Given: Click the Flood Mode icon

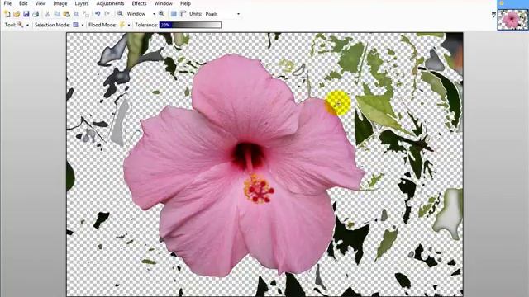Looking at the screenshot, I should (x=122, y=25).
